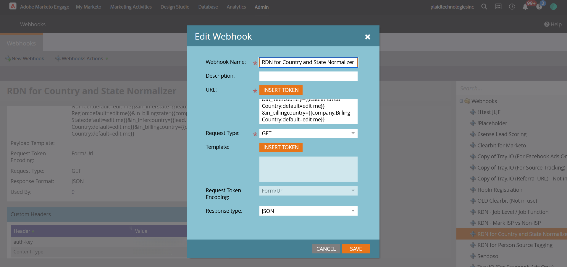Open the help question mark icon in top bar
This screenshot has height=267, width=567.
(539, 7)
